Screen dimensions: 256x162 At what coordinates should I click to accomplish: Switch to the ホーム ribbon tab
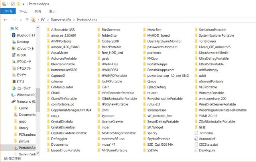[23, 11]
